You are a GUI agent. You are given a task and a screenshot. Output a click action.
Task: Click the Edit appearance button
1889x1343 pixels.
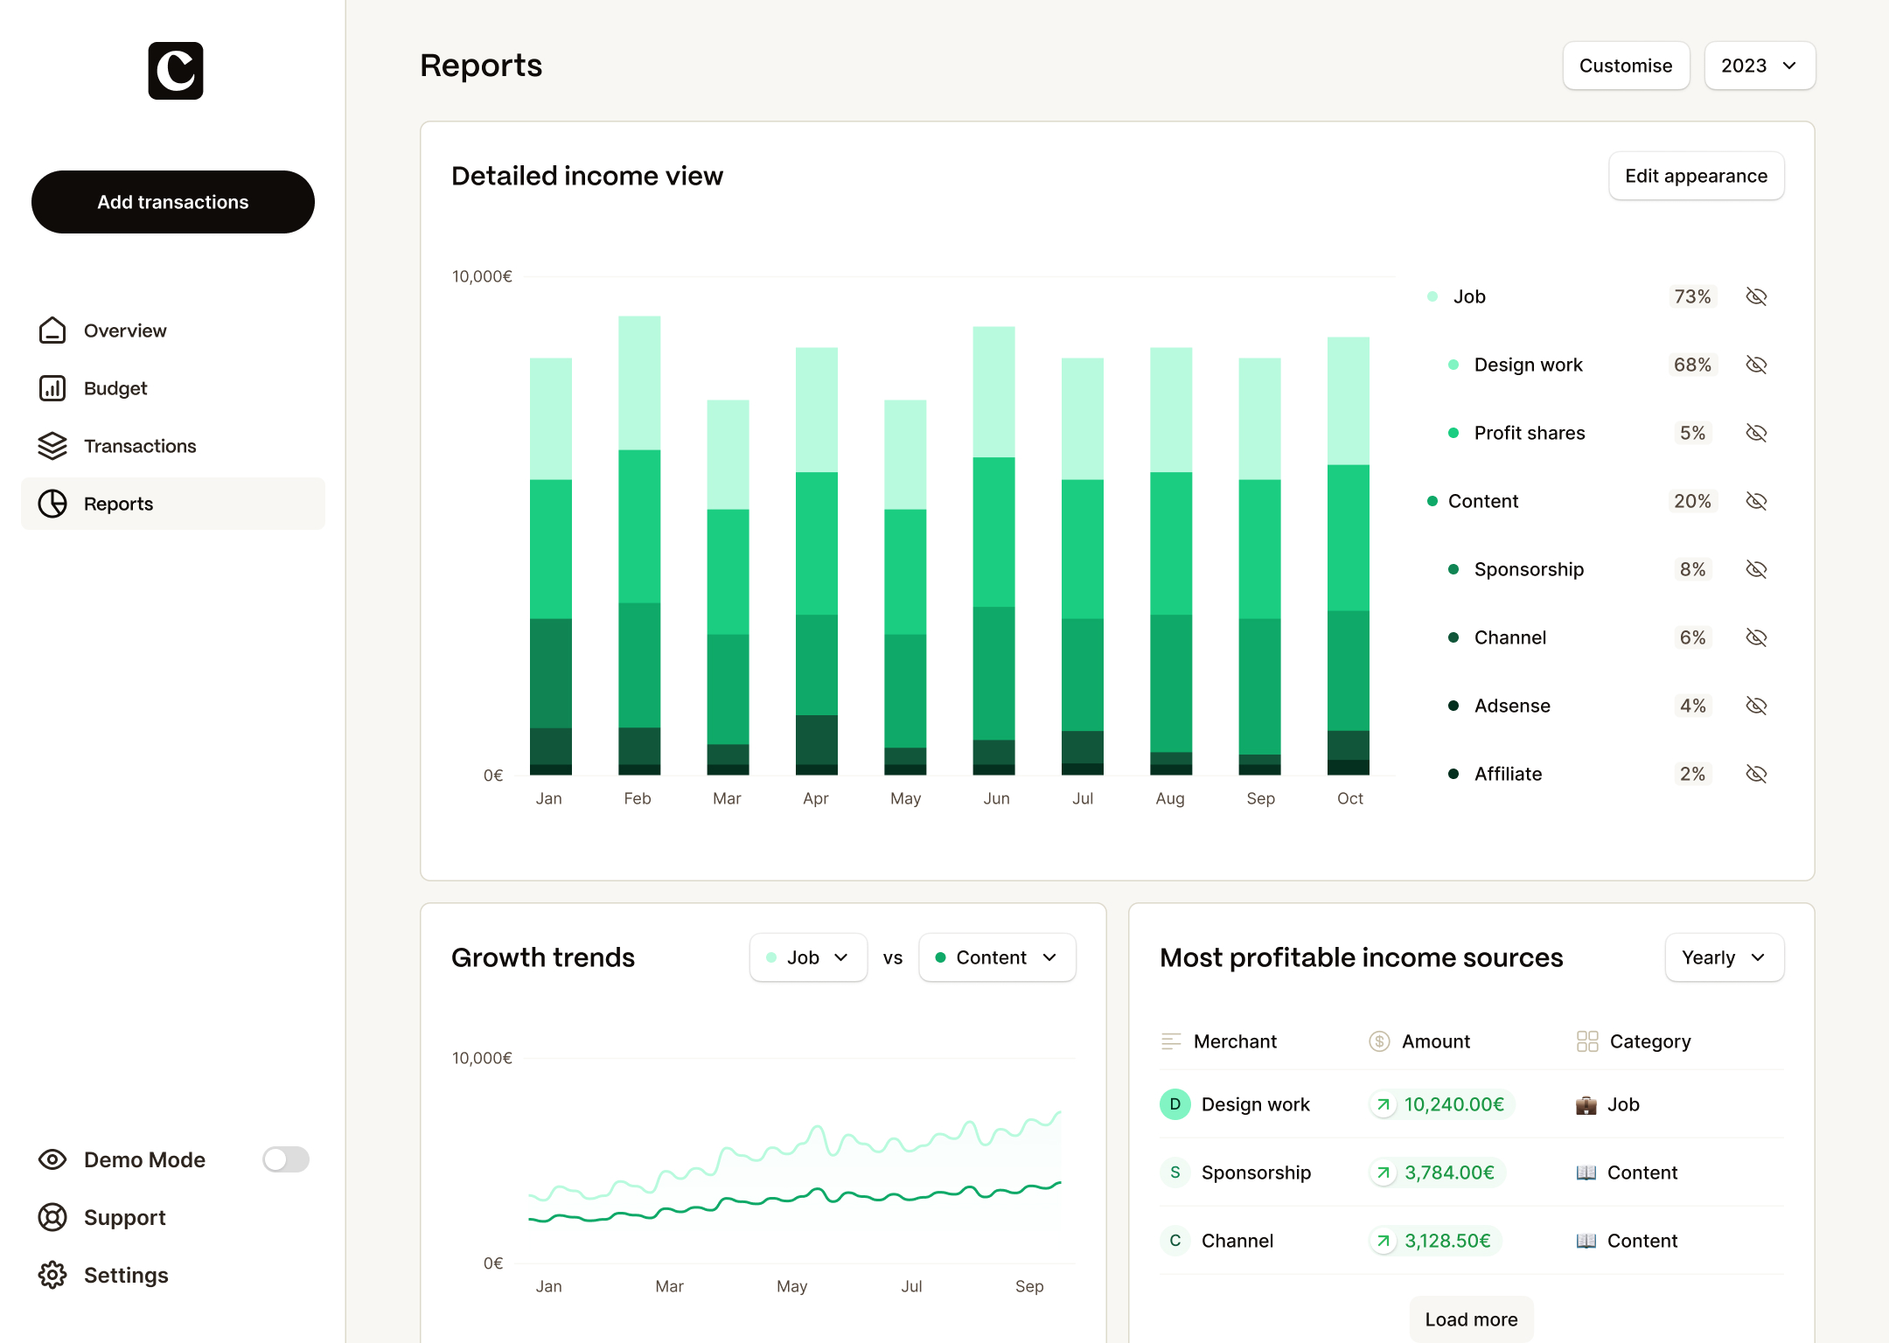1696,176
